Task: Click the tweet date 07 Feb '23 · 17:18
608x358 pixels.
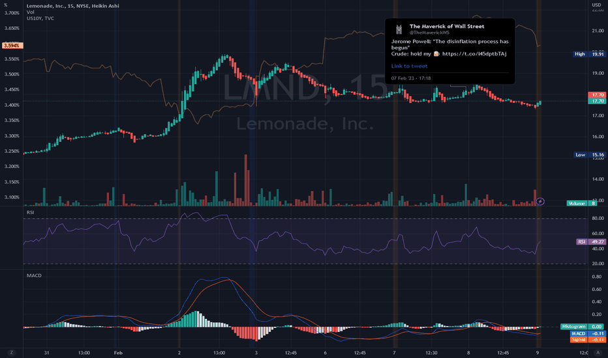Action: click(410, 78)
